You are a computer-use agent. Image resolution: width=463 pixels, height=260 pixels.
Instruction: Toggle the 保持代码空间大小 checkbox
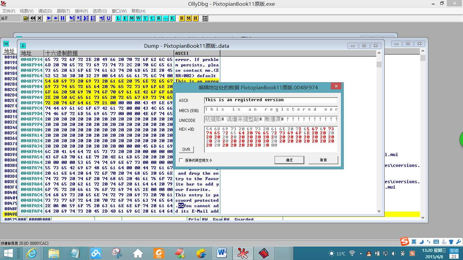pyautogui.click(x=181, y=160)
